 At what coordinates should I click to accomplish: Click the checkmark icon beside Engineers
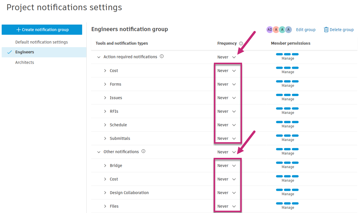(x=10, y=52)
